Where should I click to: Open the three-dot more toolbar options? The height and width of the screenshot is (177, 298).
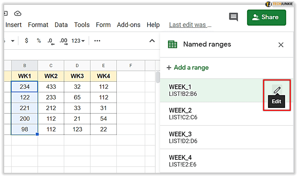[x=97, y=41]
